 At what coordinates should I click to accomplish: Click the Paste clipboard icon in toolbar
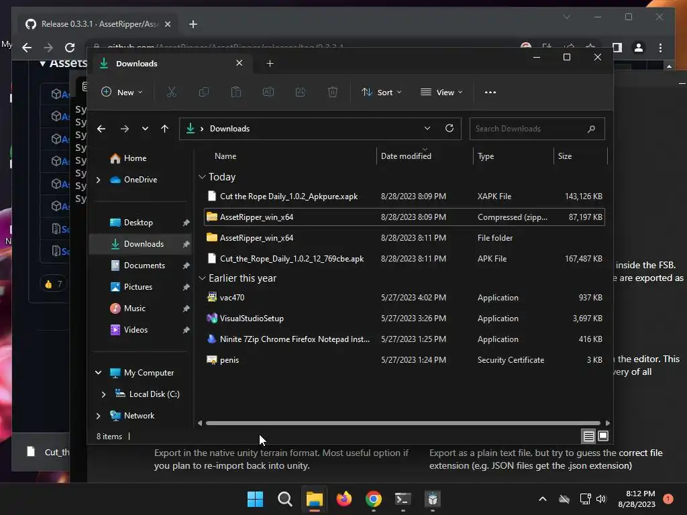point(235,92)
